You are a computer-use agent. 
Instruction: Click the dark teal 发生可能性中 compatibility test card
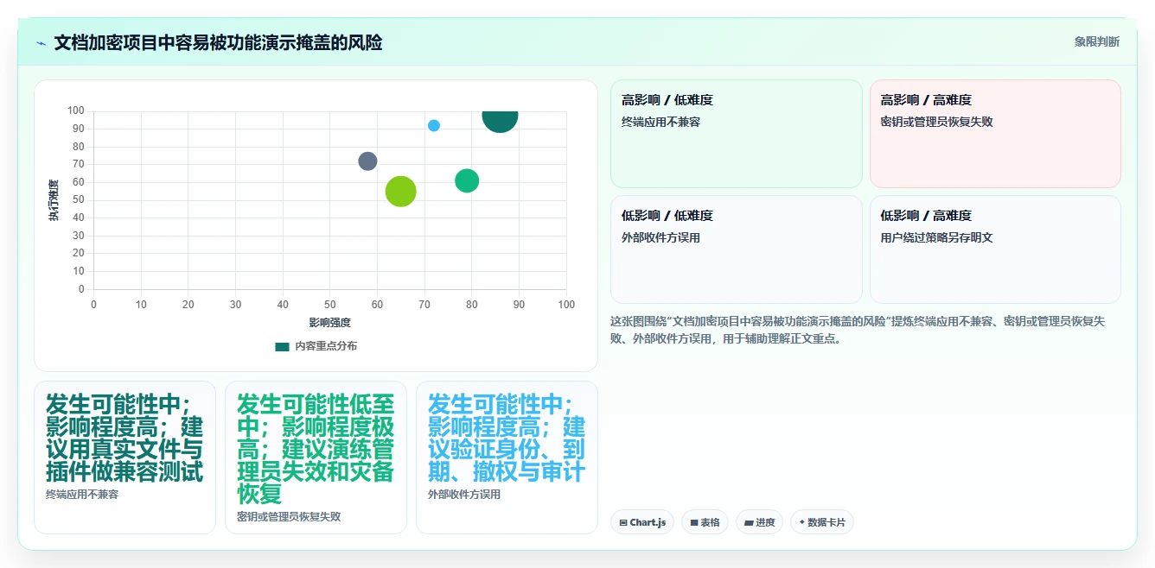124,458
